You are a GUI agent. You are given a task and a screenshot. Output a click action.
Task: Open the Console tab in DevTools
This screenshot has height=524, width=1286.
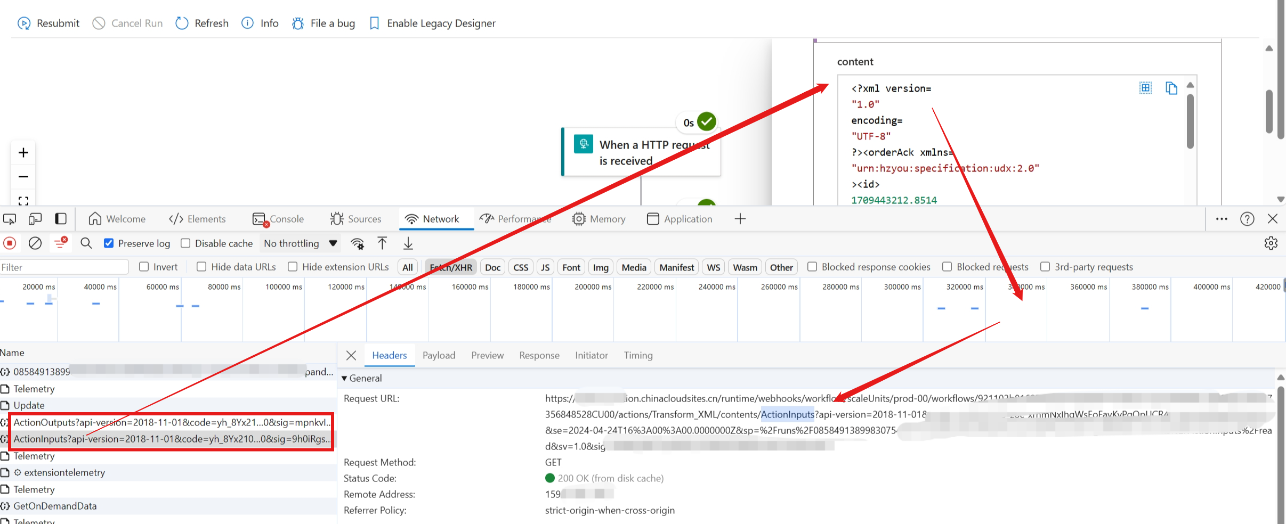[x=279, y=219]
